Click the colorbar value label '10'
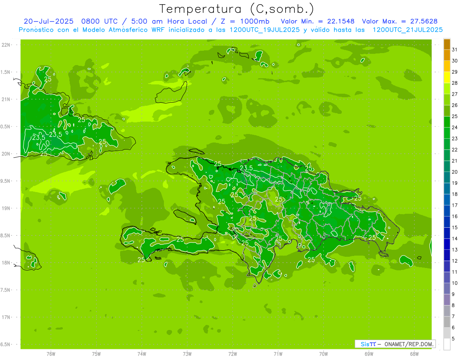 click(455, 283)
